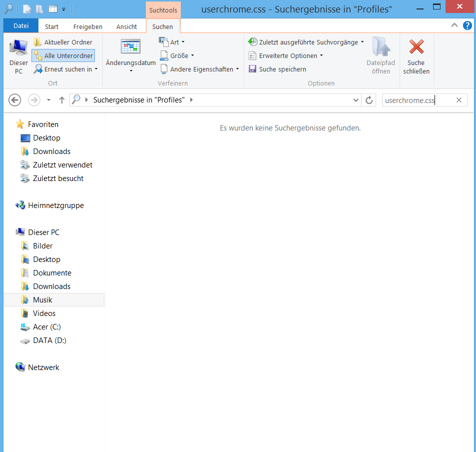This screenshot has width=476, height=452.
Task: Open the Dokumente folder
Action: coord(52,273)
